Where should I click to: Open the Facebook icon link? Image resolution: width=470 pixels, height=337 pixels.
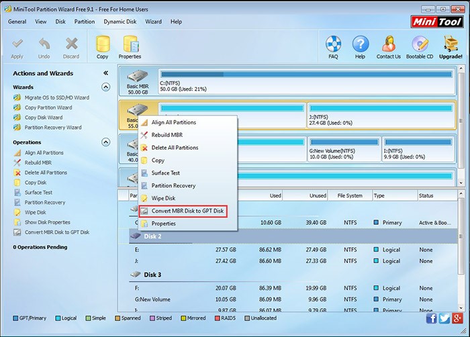pyautogui.click(x=431, y=318)
